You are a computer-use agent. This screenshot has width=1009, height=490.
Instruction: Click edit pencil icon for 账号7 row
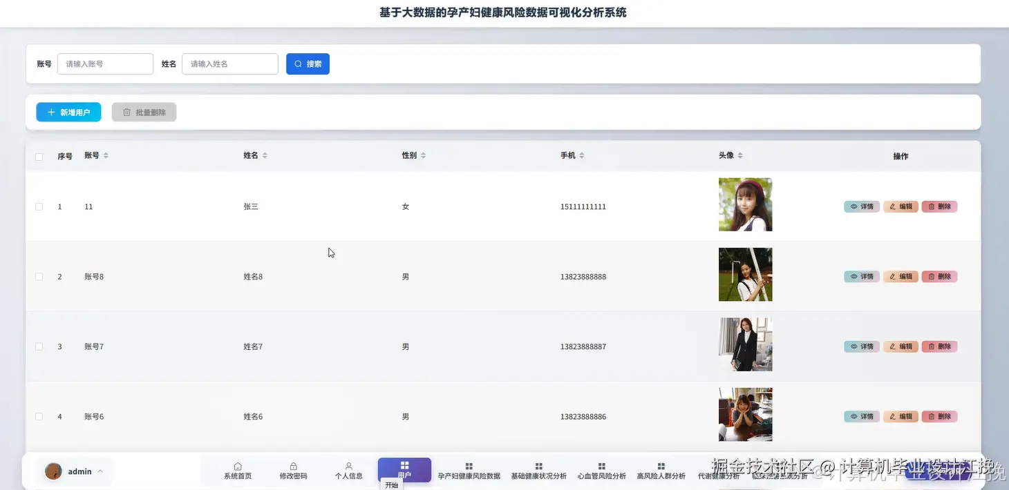[893, 346]
